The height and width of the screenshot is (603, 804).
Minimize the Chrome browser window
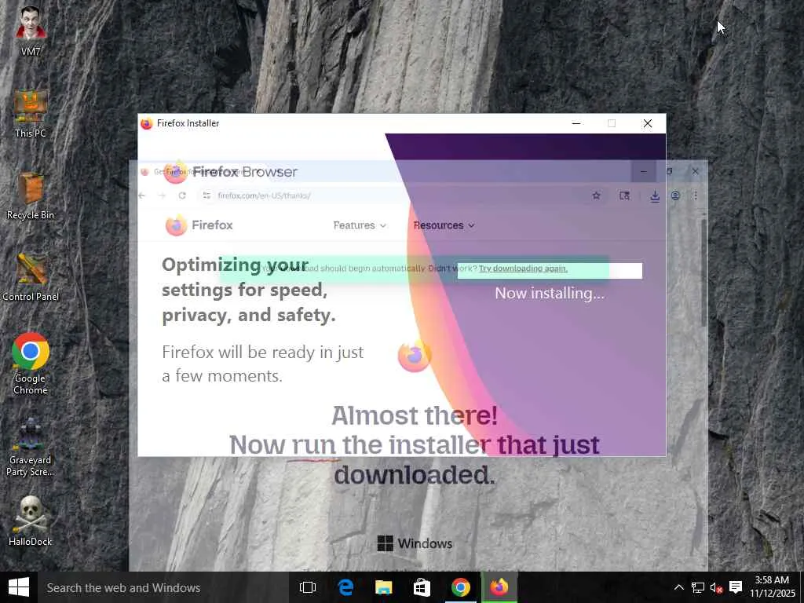(x=644, y=172)
